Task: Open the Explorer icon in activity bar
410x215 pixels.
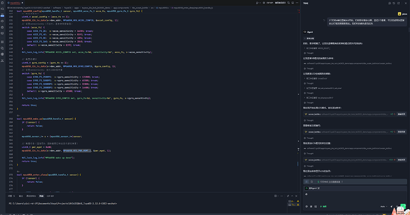Action: point(2,3)
